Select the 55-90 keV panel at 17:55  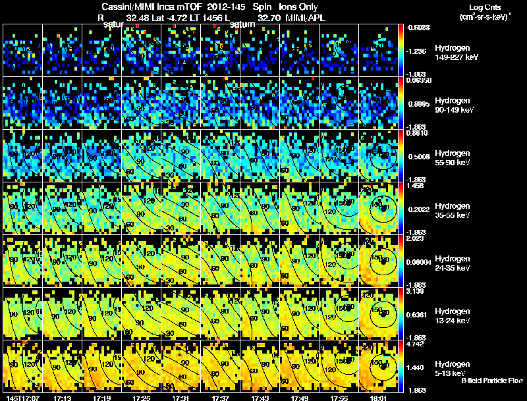339,156
